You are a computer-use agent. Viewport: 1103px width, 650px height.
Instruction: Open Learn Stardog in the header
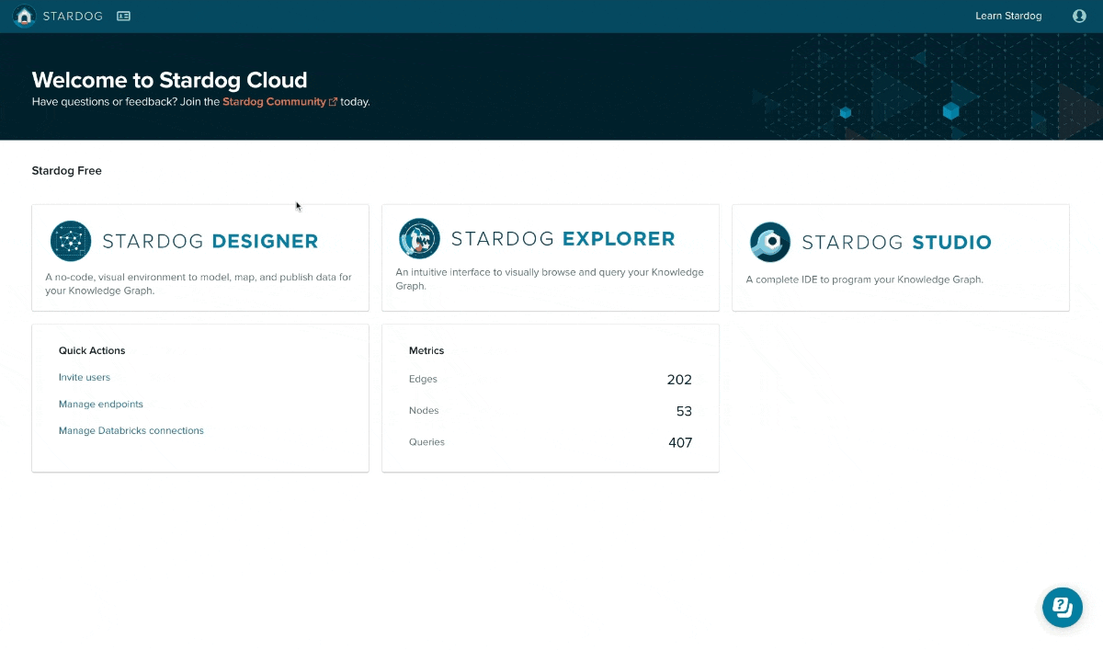[x=1008, y=17]
